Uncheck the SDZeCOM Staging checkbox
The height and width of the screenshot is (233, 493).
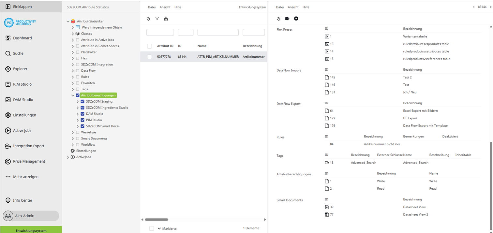82,101
